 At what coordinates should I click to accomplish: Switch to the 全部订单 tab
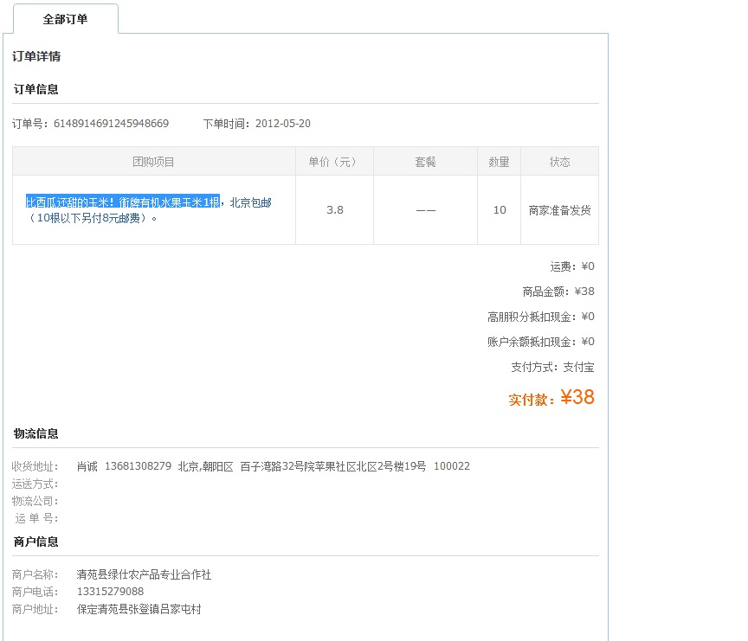(x=66, y=18)
